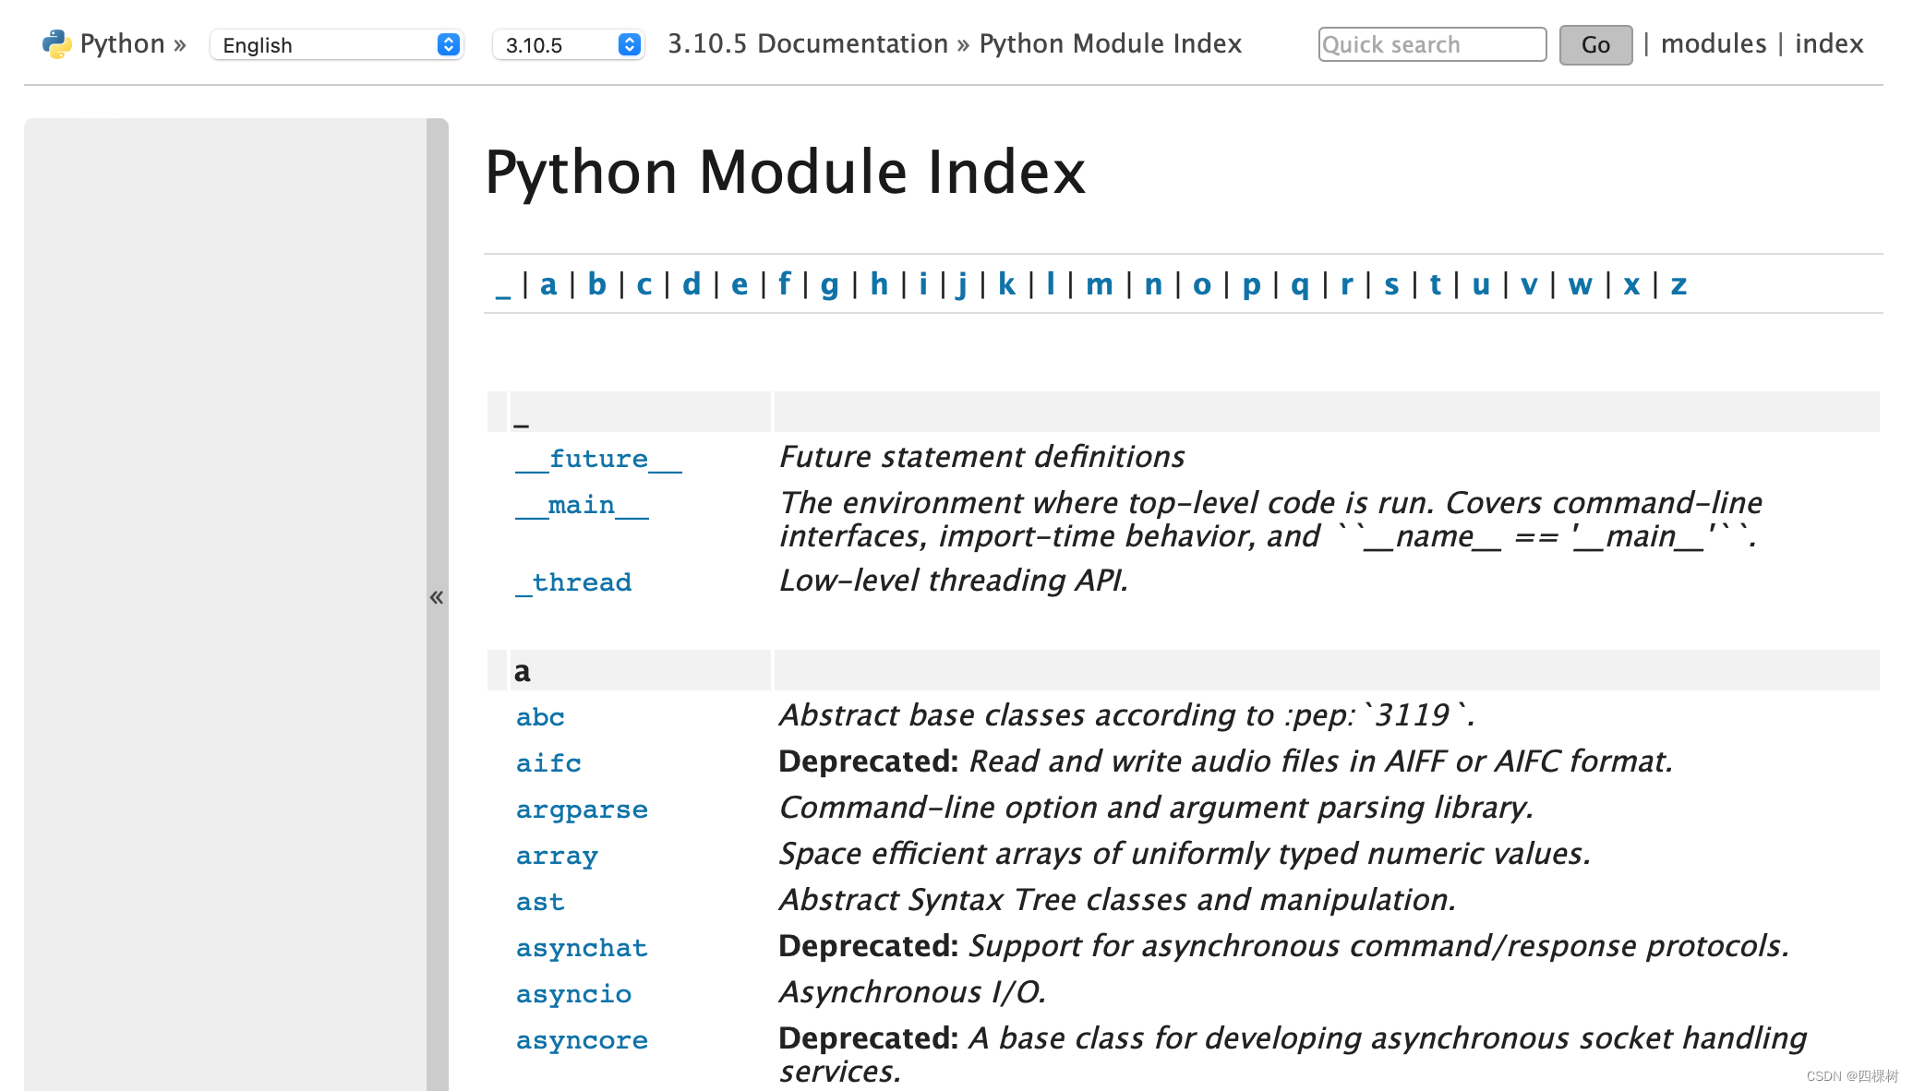Screen dimensions: 1913x1091
Task: Click 'Abstract Syntax Tree classes and manipulation.' text
Action: 1117,900
